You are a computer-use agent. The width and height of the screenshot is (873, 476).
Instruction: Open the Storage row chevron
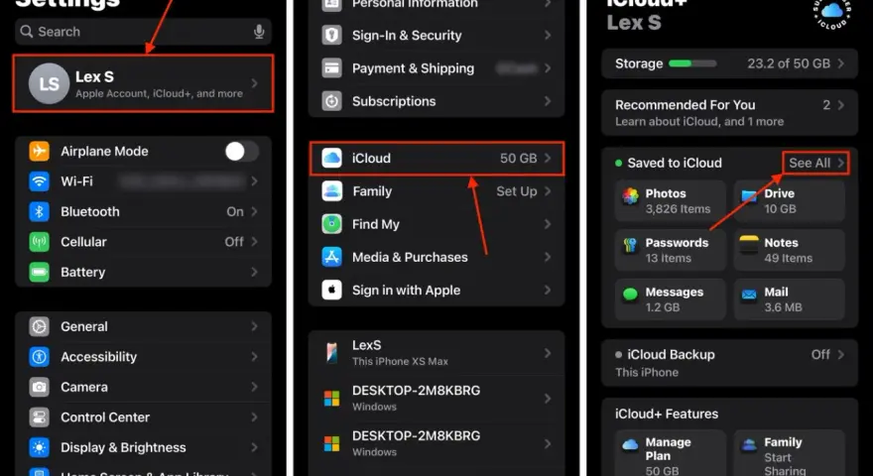840,63
